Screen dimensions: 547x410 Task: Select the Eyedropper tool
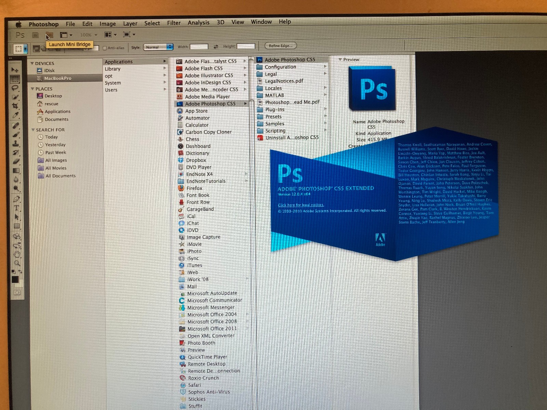click(15, 115)
